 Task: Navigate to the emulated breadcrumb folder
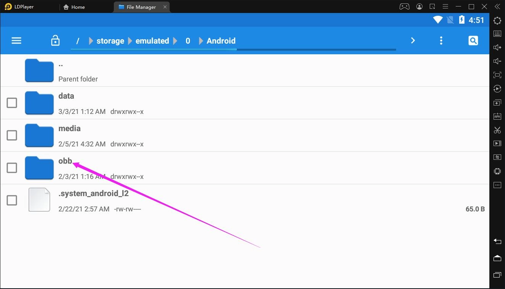pos(152,41)
